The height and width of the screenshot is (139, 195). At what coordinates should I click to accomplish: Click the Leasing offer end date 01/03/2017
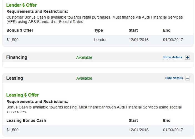(x=173, y=130)
